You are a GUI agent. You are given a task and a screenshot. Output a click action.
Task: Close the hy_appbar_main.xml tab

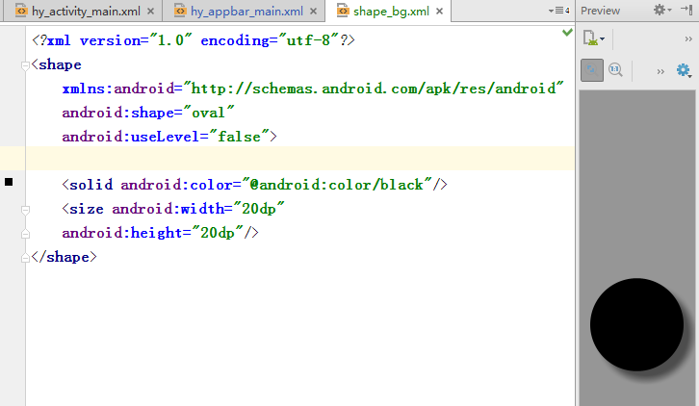(313, 12)
